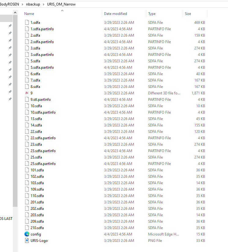Open dropdown chevron after nbackup in breadcrumb
Image resolution: width=228 pixels, height=252 pixels.
click(44, 4)
